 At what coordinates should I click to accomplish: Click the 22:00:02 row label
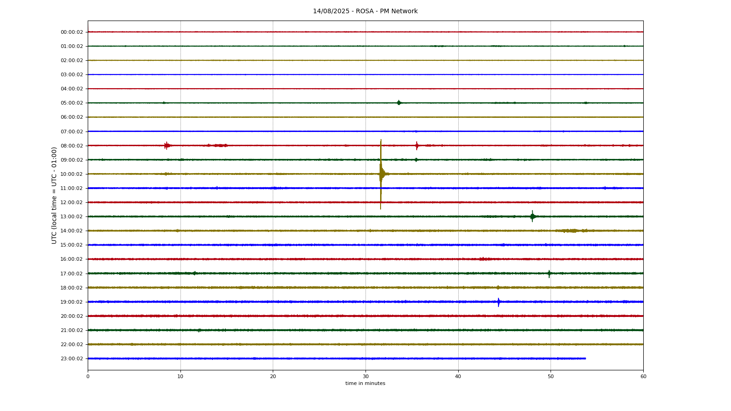tap(72, 344)
